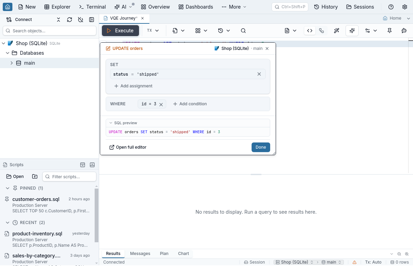Open the Terminal

pos(92,7)
